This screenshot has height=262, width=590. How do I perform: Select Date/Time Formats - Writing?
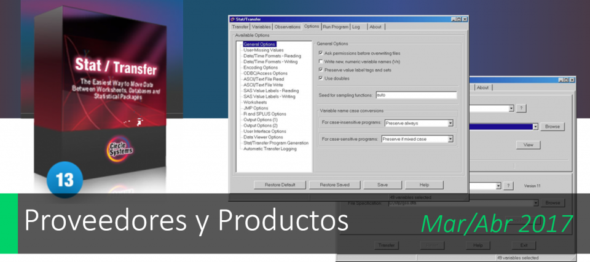click(x=270, y=62)
